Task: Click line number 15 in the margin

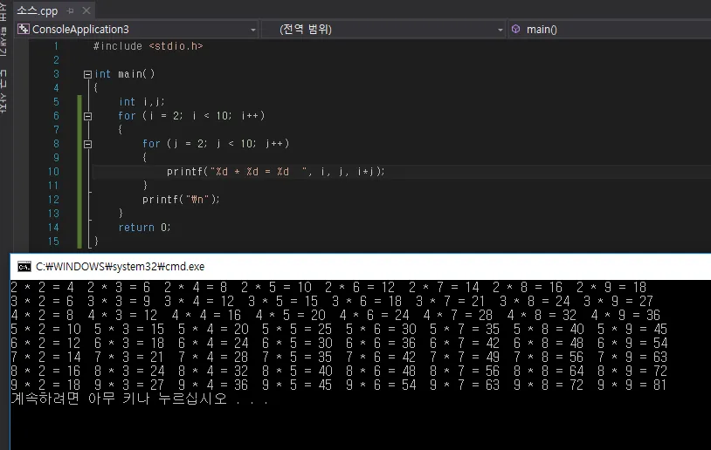Action: point(53,242)
